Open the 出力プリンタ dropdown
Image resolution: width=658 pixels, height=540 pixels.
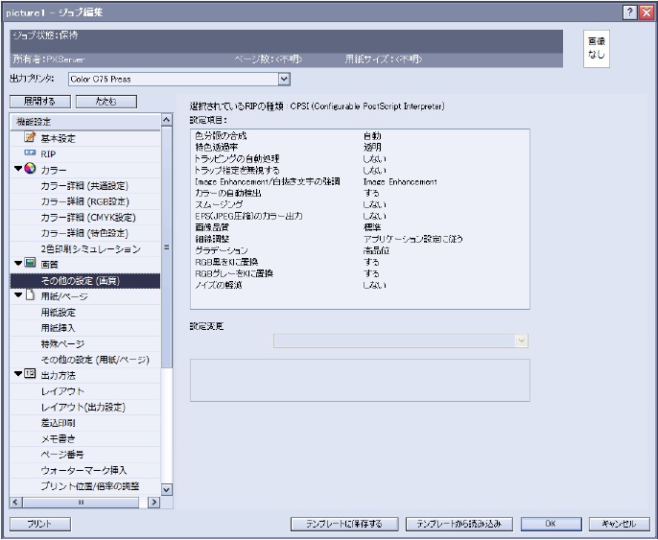click(x=283, y=79)
